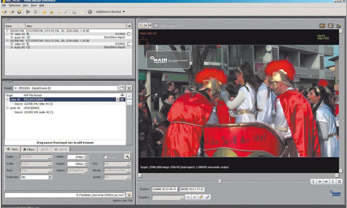Click the save preset icon next to Preset field
347x208 pixels.
click(x=122, y=88)
